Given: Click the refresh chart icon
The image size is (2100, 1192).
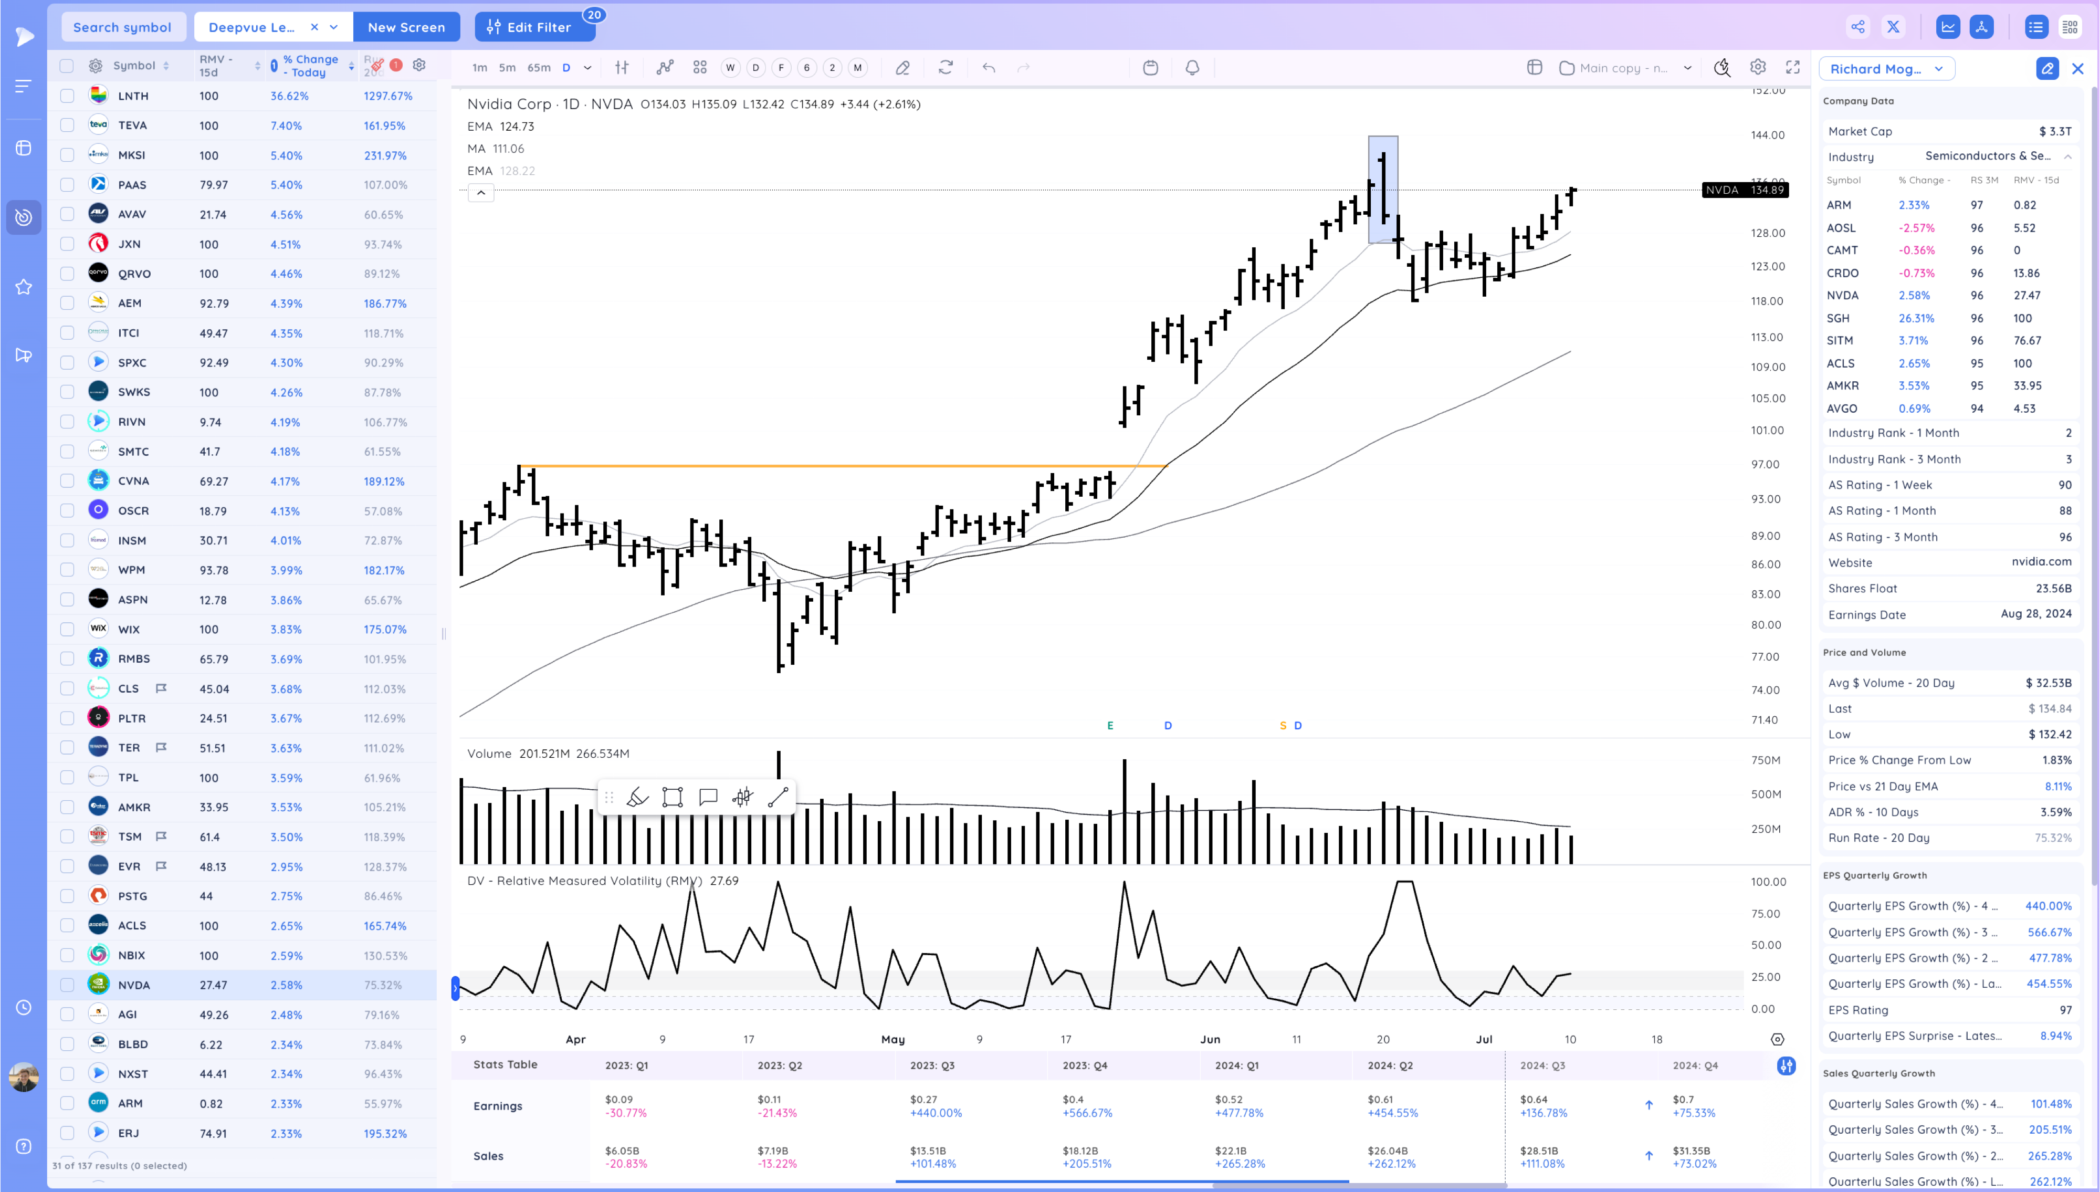Looking at the screenshot, I should tap(946, 68).
